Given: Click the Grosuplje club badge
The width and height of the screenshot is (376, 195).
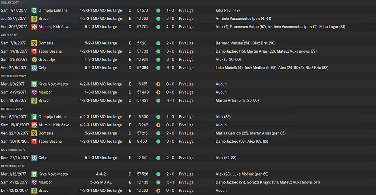Looking at the screenshot, I should (34, 59).
